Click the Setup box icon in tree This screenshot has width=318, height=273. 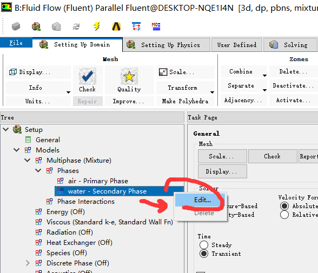click(x=17, y=129)
